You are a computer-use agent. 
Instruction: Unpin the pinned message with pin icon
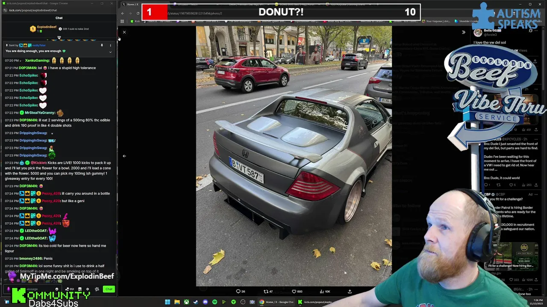102,45
